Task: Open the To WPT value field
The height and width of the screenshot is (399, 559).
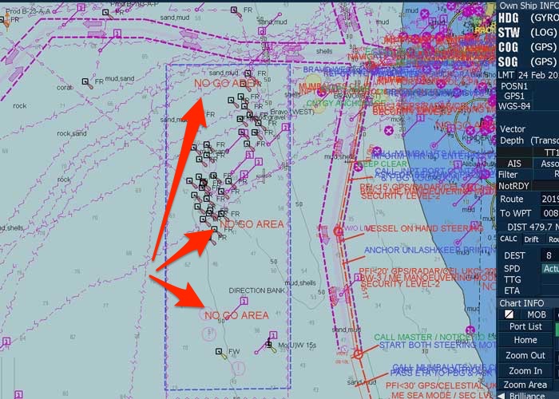Action: pos(550,213)
